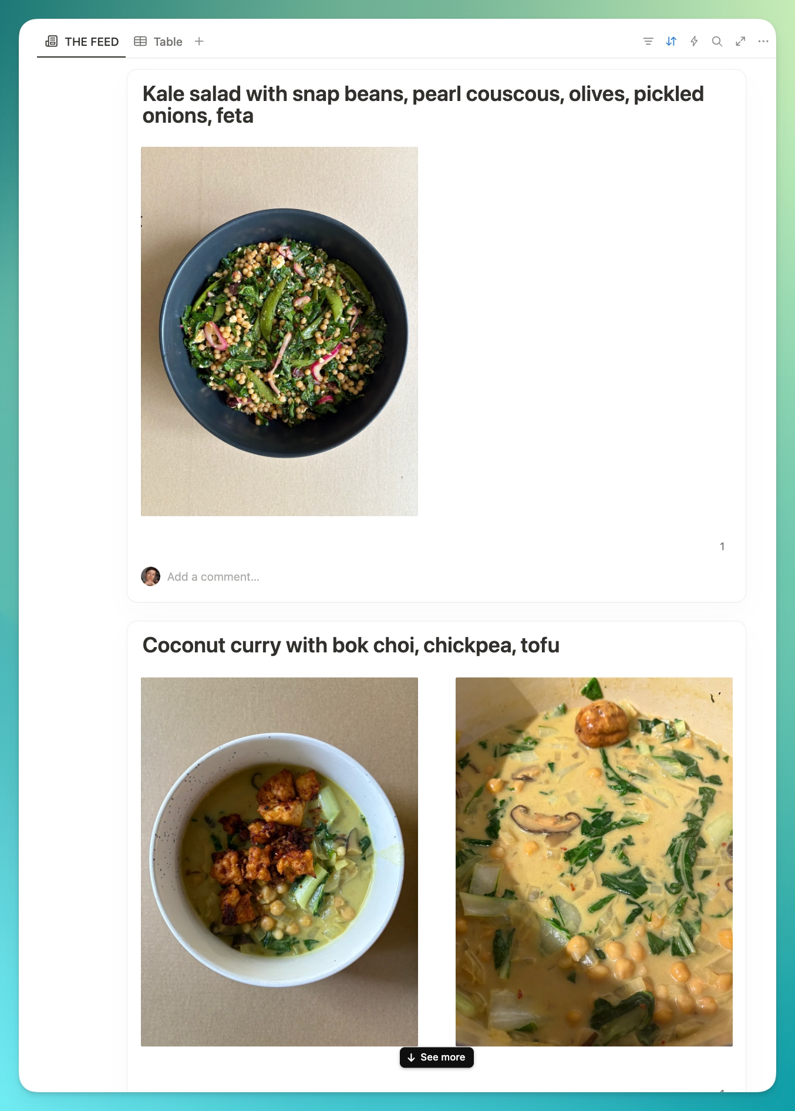
Task: Open the filter icon in toolbar
Action: (648, 41)
